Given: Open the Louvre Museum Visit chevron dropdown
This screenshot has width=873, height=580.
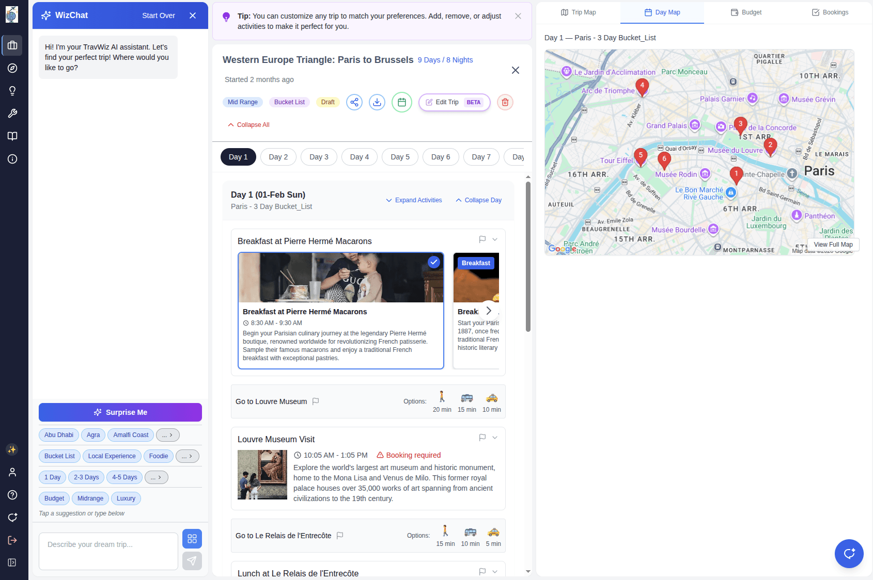Looking at the screenshot, I should click(494, 437).
